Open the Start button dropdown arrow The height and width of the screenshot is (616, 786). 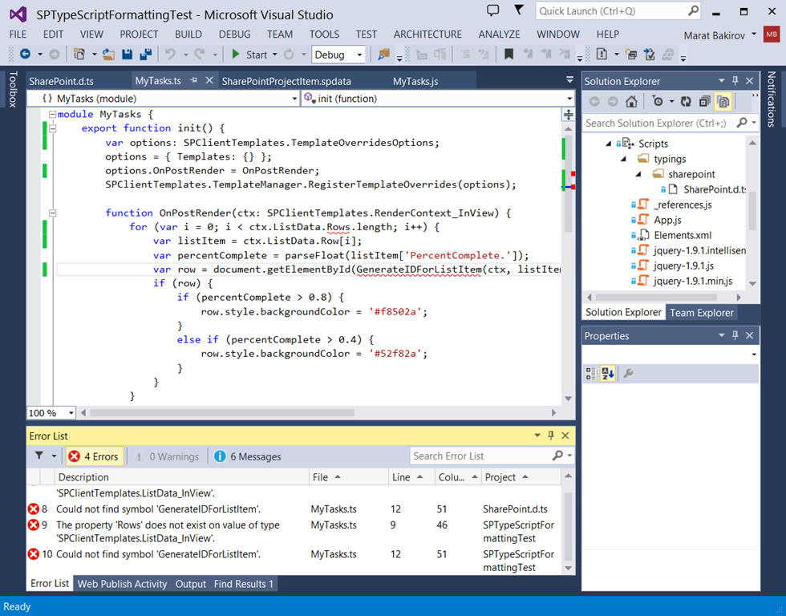click(274, 55)
